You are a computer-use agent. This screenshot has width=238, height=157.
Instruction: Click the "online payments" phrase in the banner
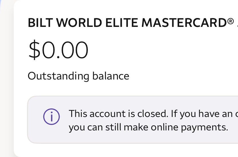198,127
